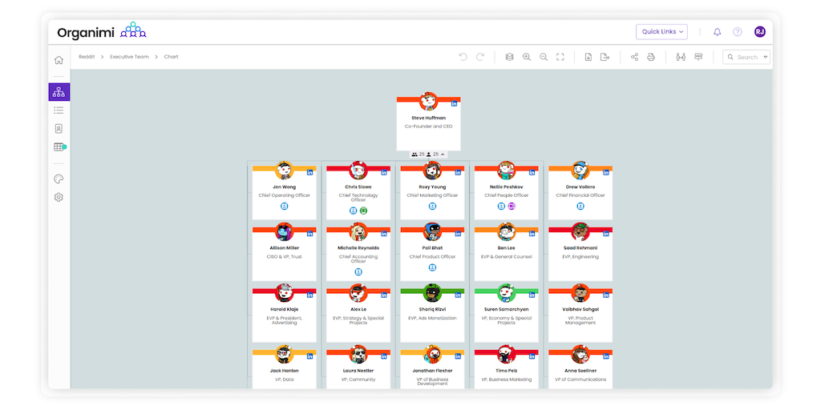
Task: Select Allison Miller's avatar
Action: point(285,231)
